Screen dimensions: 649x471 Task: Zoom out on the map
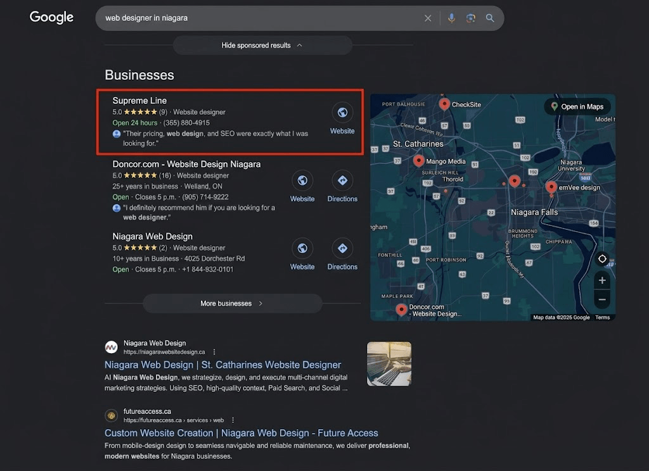tap(602, 300)
